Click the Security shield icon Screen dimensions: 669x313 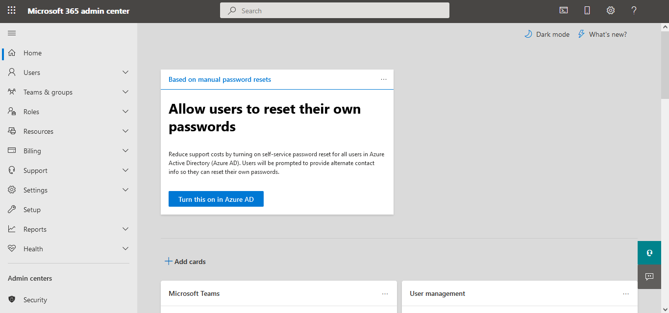pyautogui.click(x=12, y=300)
